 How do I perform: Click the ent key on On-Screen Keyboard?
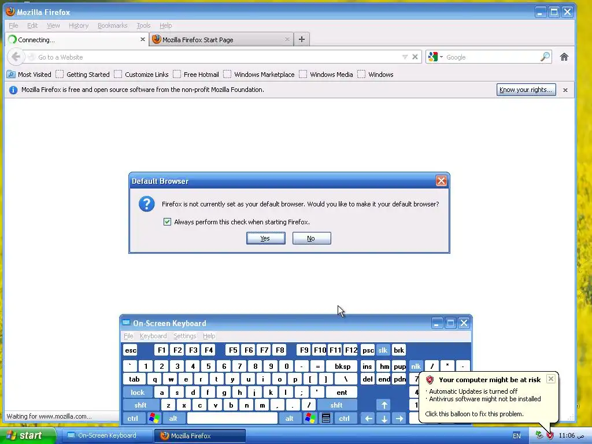click(x=342, y=393)
